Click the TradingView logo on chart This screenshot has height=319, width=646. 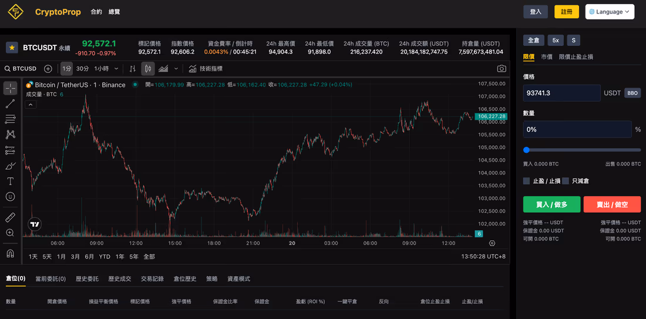pyautogui.click(x=34, y=224)
